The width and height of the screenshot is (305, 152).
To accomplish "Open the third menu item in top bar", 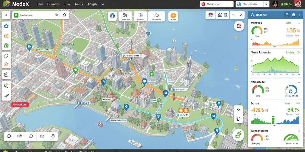I will [67, 4].
